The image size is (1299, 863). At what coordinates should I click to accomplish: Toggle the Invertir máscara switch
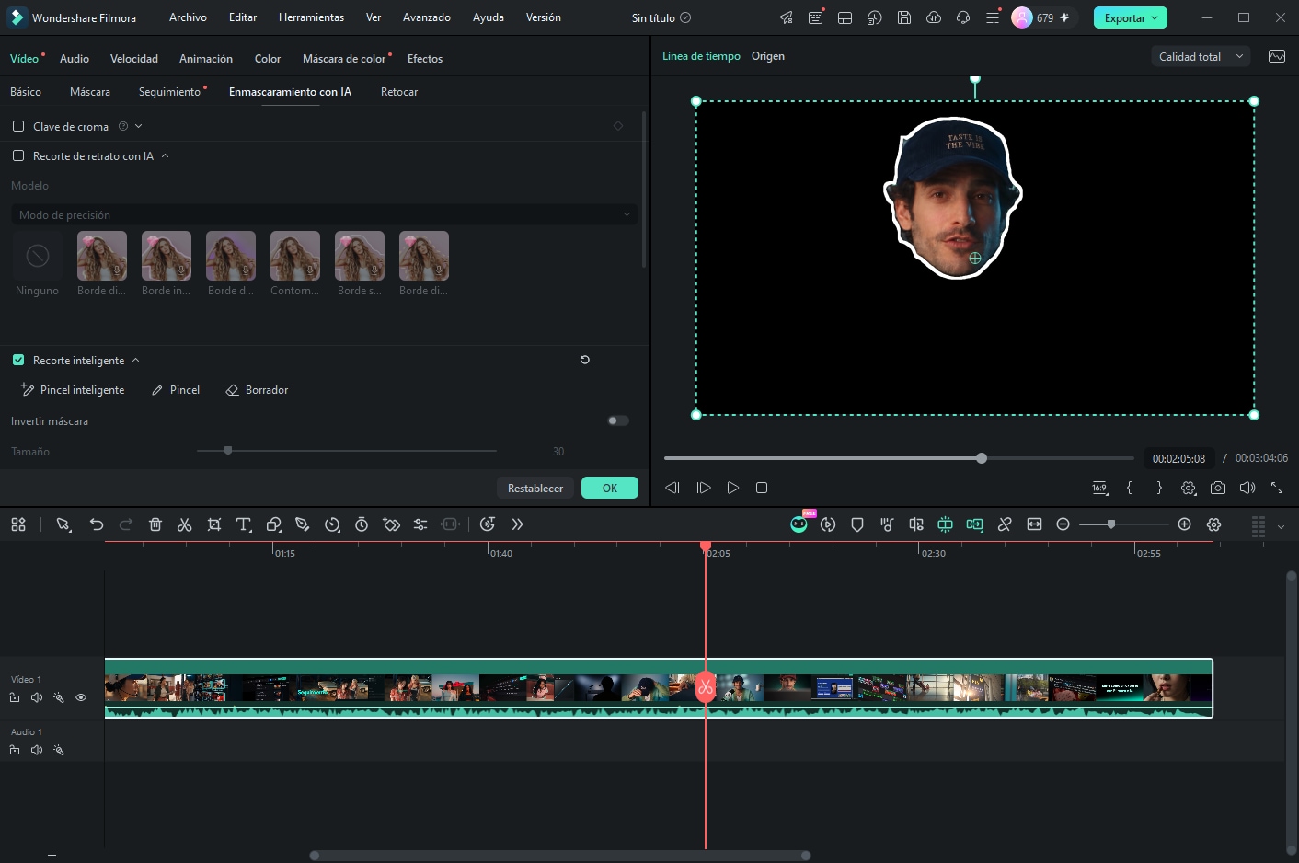click(x=618, y=420)
